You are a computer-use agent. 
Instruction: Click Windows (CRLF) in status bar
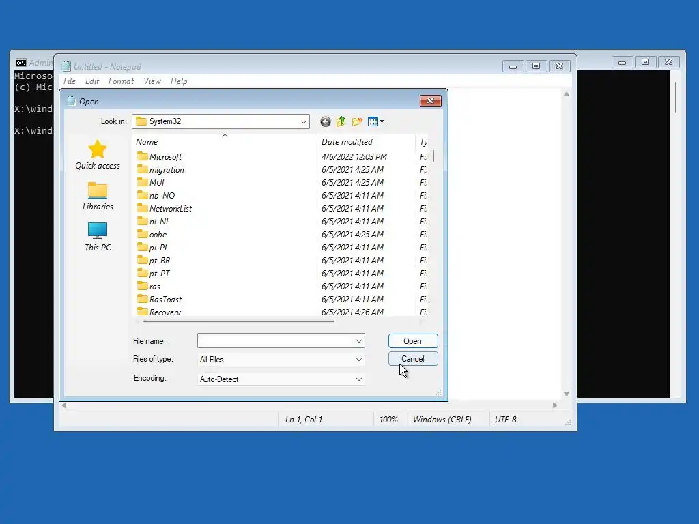(x=442, y=420)
